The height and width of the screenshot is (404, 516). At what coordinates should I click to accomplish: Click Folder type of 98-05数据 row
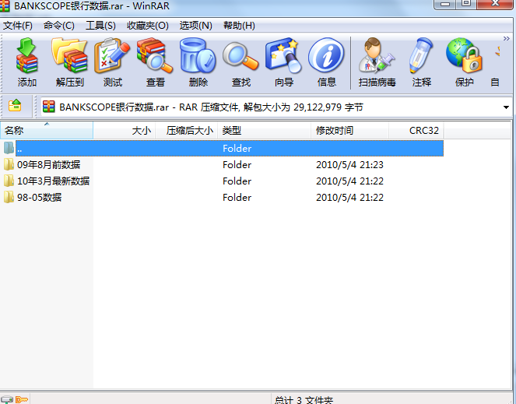click(237, 198)
